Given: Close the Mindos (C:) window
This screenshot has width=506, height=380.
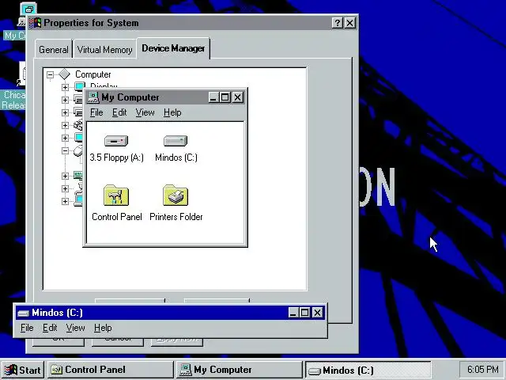Looking at the screenshot, I should (x=318, y=313).
